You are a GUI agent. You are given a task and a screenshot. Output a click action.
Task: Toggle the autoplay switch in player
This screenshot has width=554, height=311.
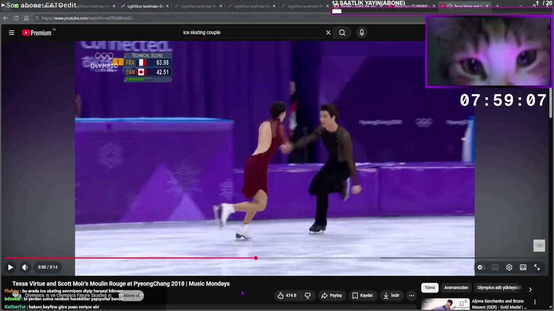tap(480, 267)
